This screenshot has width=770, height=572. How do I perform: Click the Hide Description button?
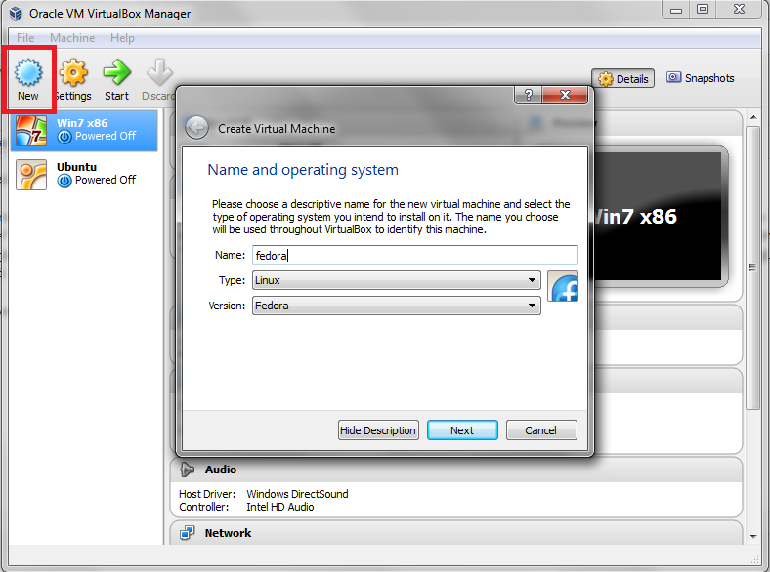point(378,430)
